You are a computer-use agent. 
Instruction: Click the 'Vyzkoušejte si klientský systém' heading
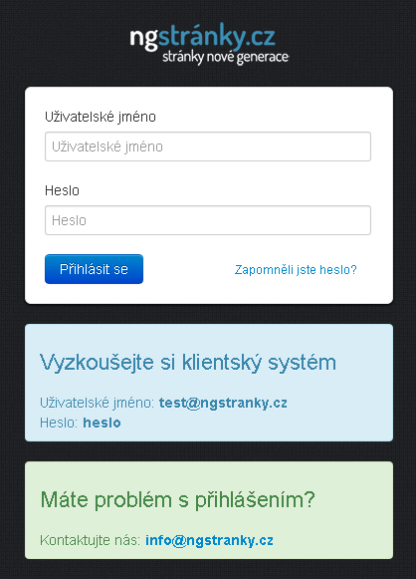(x=188, y=362)
